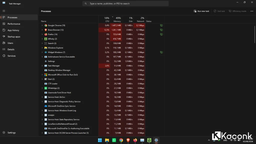Sort by the Memory column header
Screen dimensions: 256x144
116,19
